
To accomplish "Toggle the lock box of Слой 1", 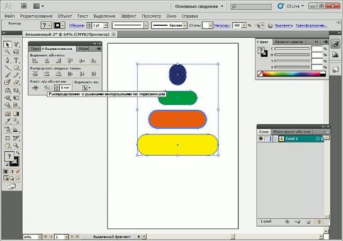I will tap(267, 139).
